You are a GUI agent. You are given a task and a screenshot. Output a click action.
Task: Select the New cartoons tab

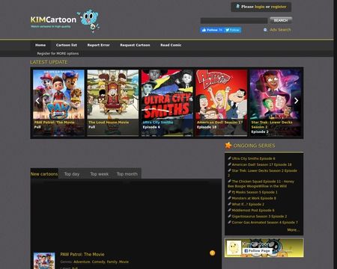(44, 174)
